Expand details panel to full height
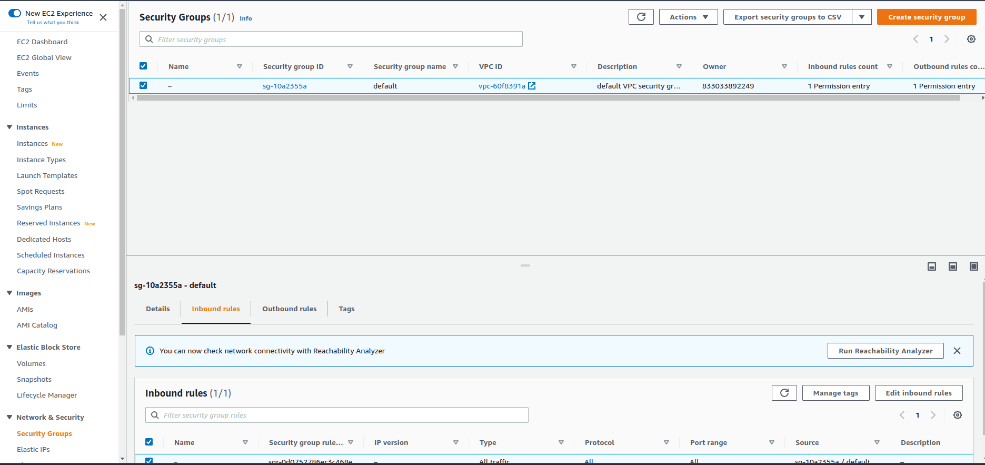 tap(974, 266)
